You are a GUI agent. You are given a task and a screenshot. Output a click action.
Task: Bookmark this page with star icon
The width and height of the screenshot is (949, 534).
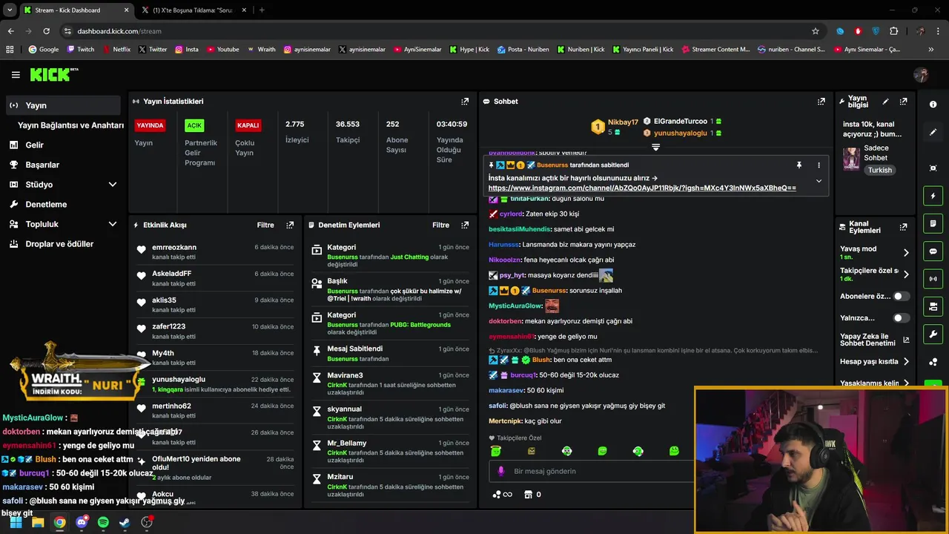tap(816, 31)
